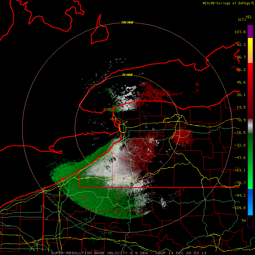Select the 50 NMI range ring label
This screenshot has height=255, width=255.
pyautogui.click(x=127, y=75)
